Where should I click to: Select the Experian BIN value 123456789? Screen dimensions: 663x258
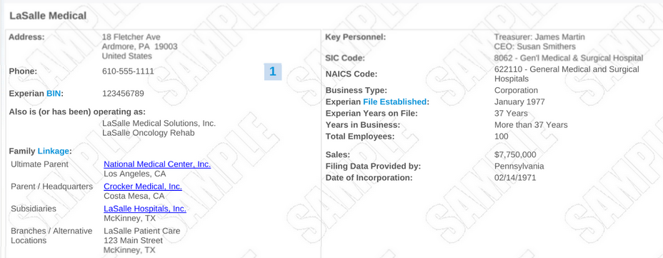click(x=123, y=94)
